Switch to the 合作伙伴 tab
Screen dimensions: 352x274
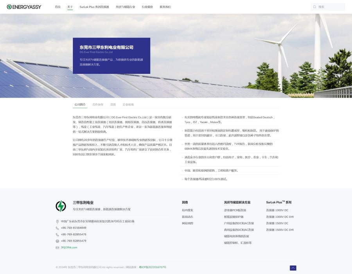(x=98, y=105)
